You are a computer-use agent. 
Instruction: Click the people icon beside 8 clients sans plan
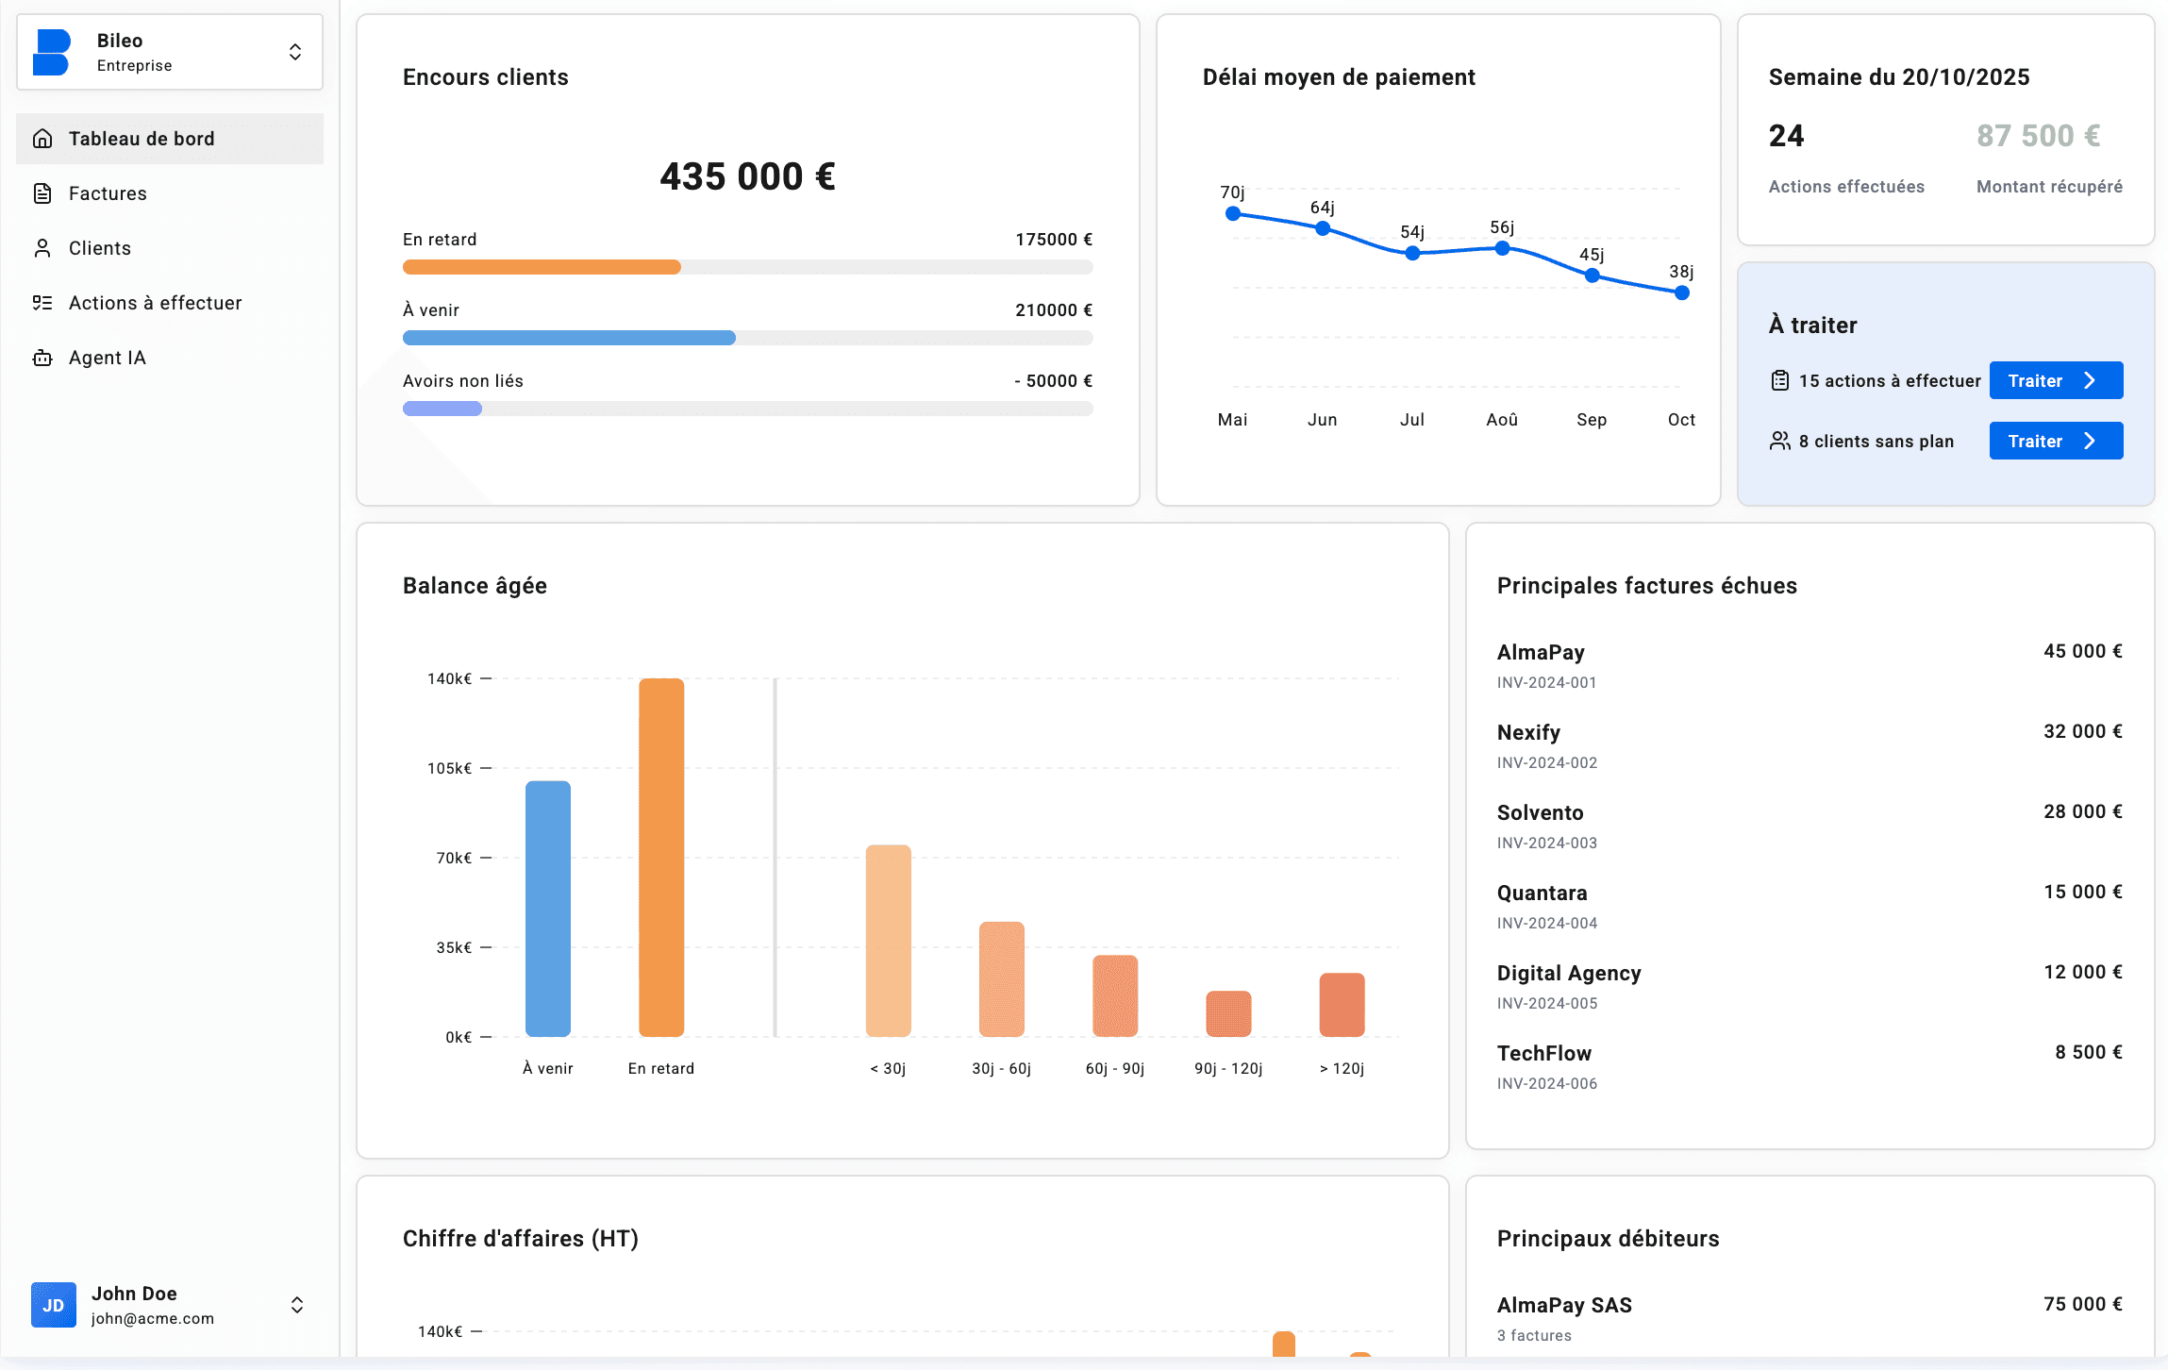tap(1780, 440)
